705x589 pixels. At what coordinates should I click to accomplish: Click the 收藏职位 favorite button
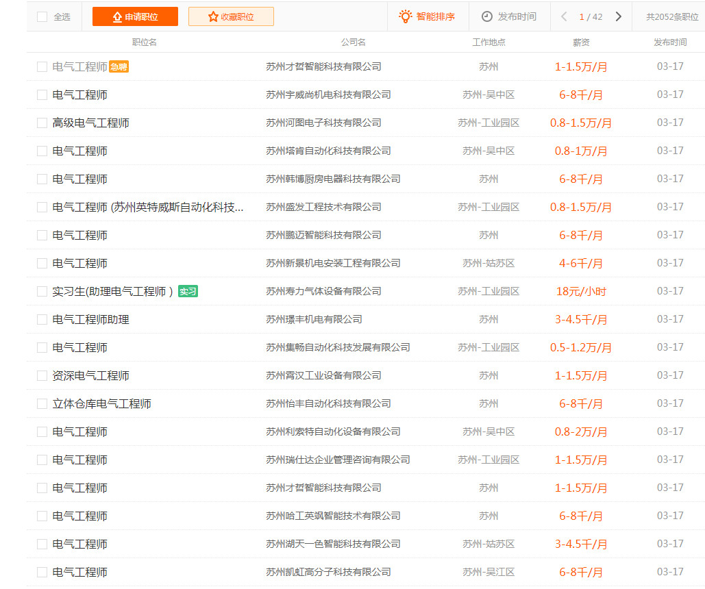coord(231,16)
